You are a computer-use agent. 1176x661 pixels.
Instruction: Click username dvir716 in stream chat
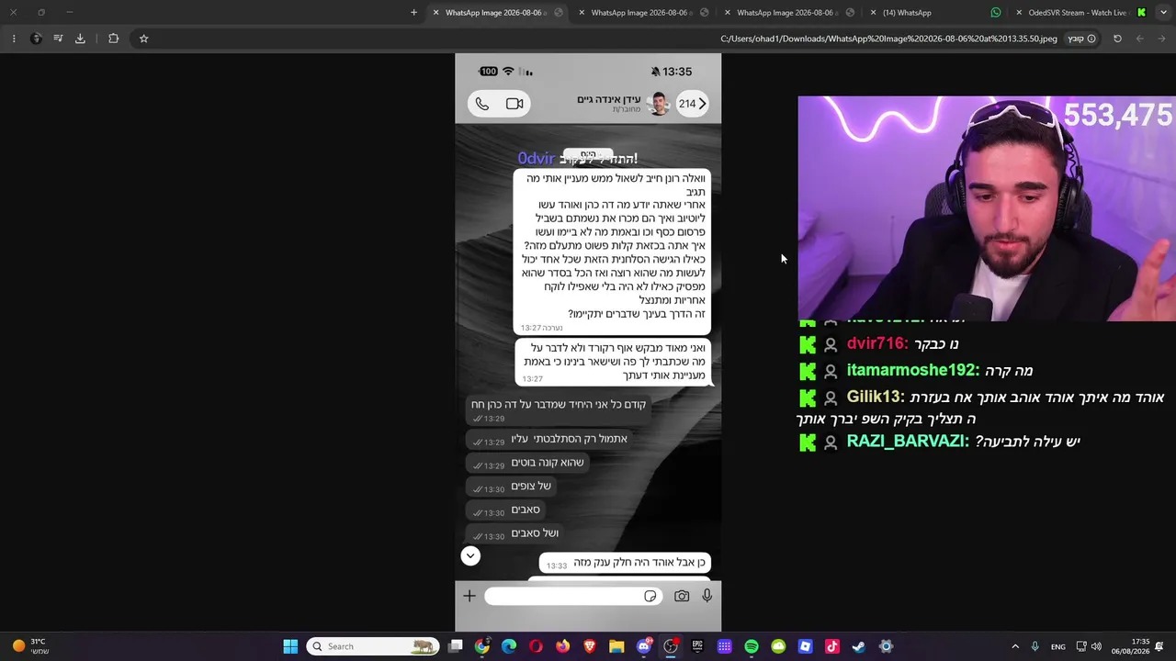pos(877,343)
